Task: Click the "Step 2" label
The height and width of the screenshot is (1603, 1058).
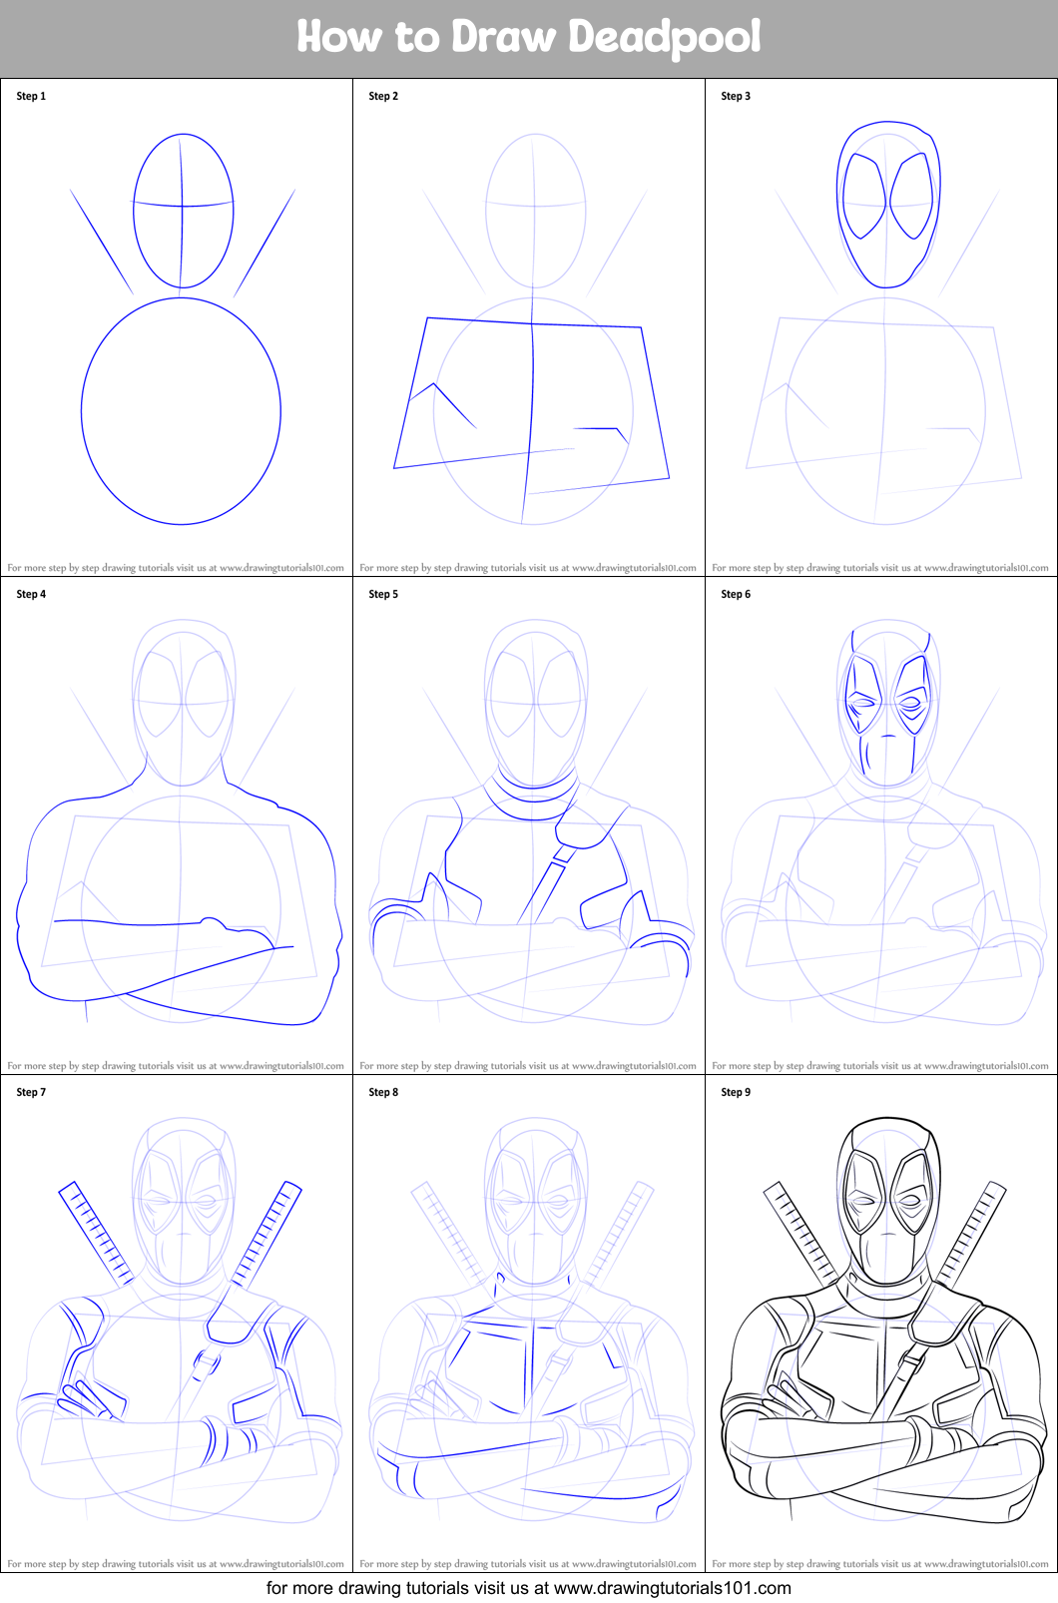Action: tap(383, 96)
